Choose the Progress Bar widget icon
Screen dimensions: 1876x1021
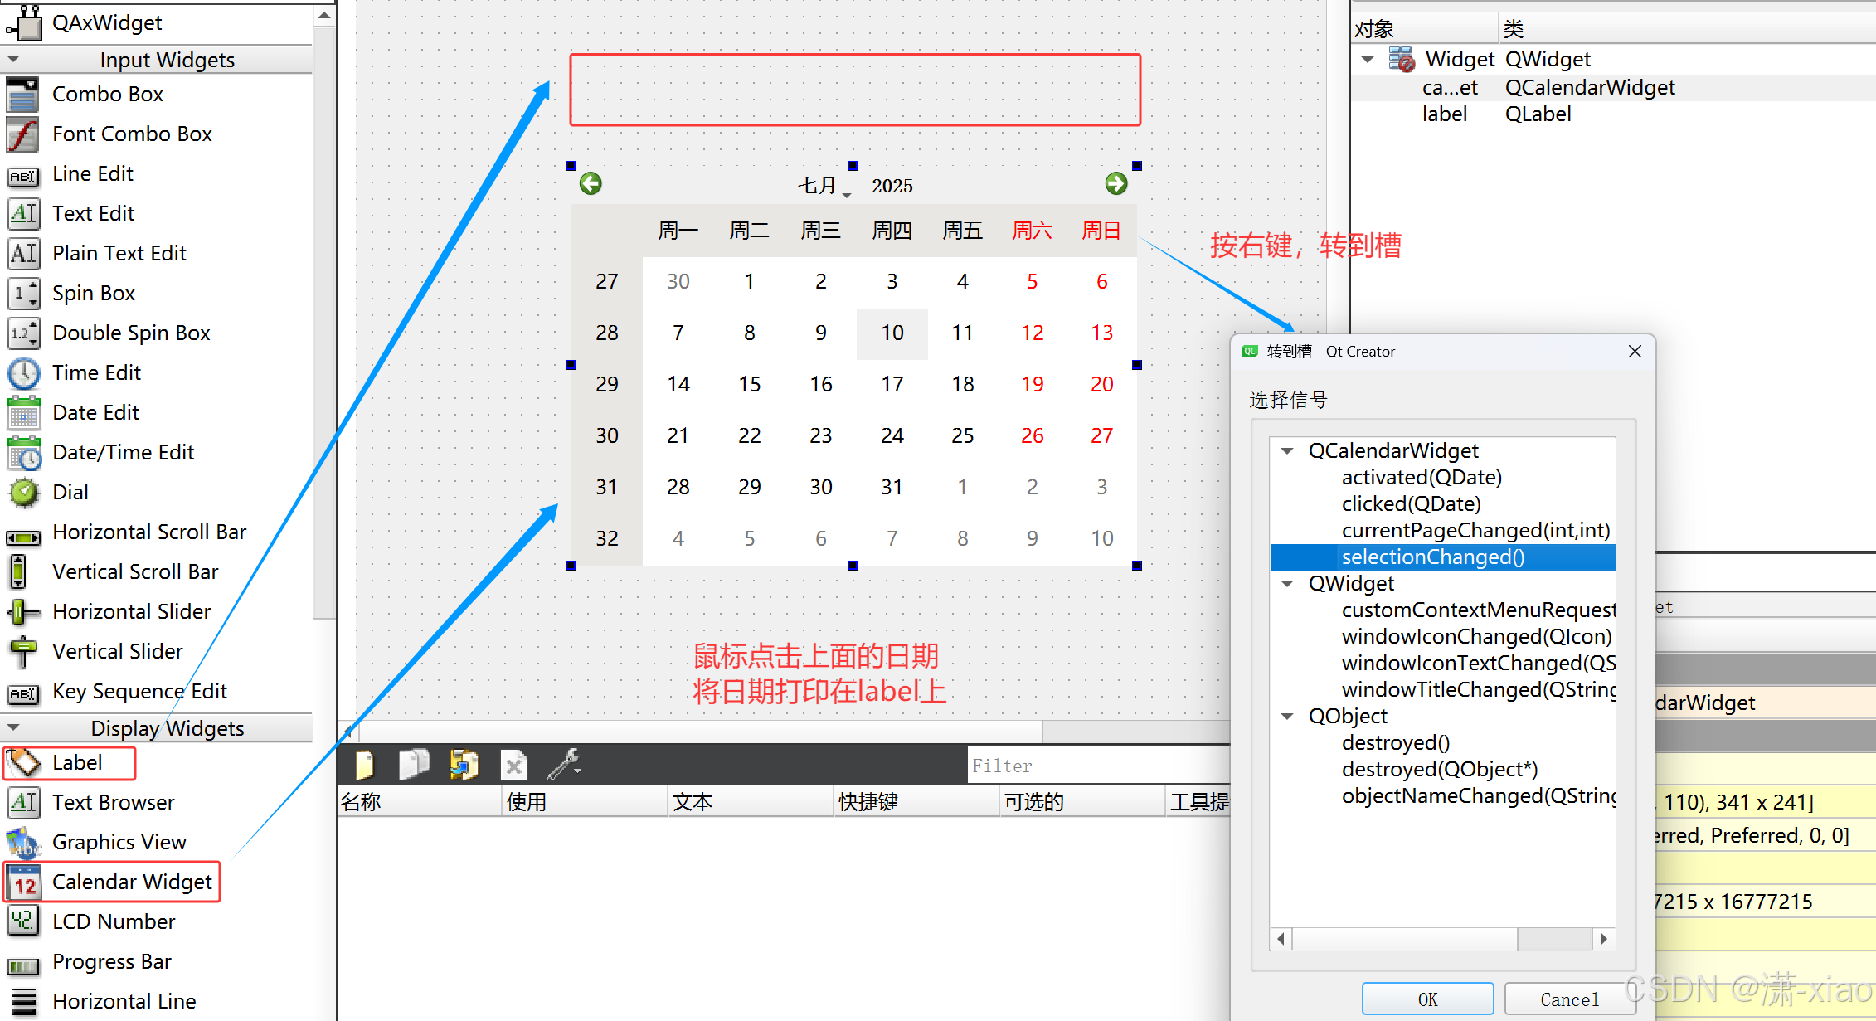(x=23, y=966)
